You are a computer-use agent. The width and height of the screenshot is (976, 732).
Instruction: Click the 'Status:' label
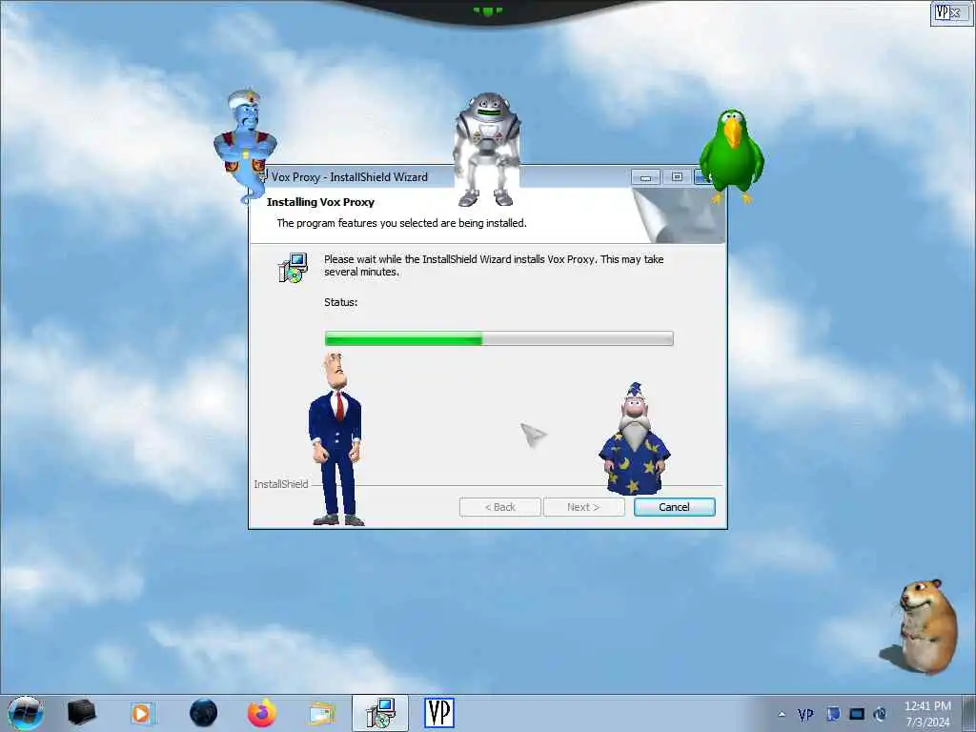pyautogui.click(x=340, y=302)
